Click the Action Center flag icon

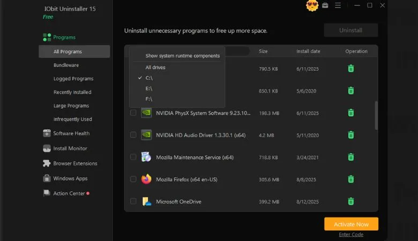pos(47,193)
